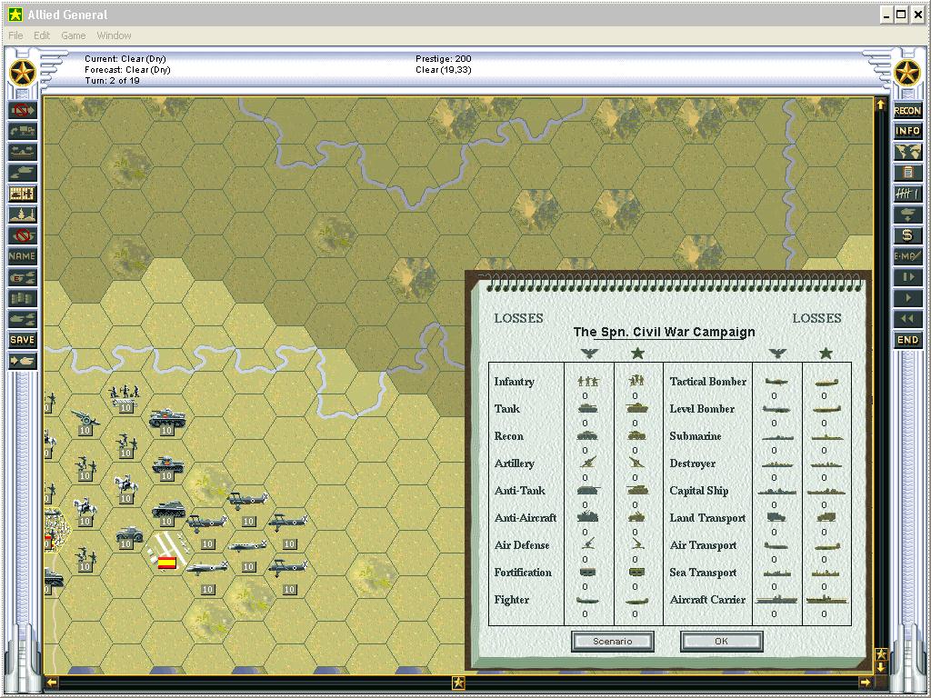
Task: Click the Scenario button in losses dialog
Action: 612,642
